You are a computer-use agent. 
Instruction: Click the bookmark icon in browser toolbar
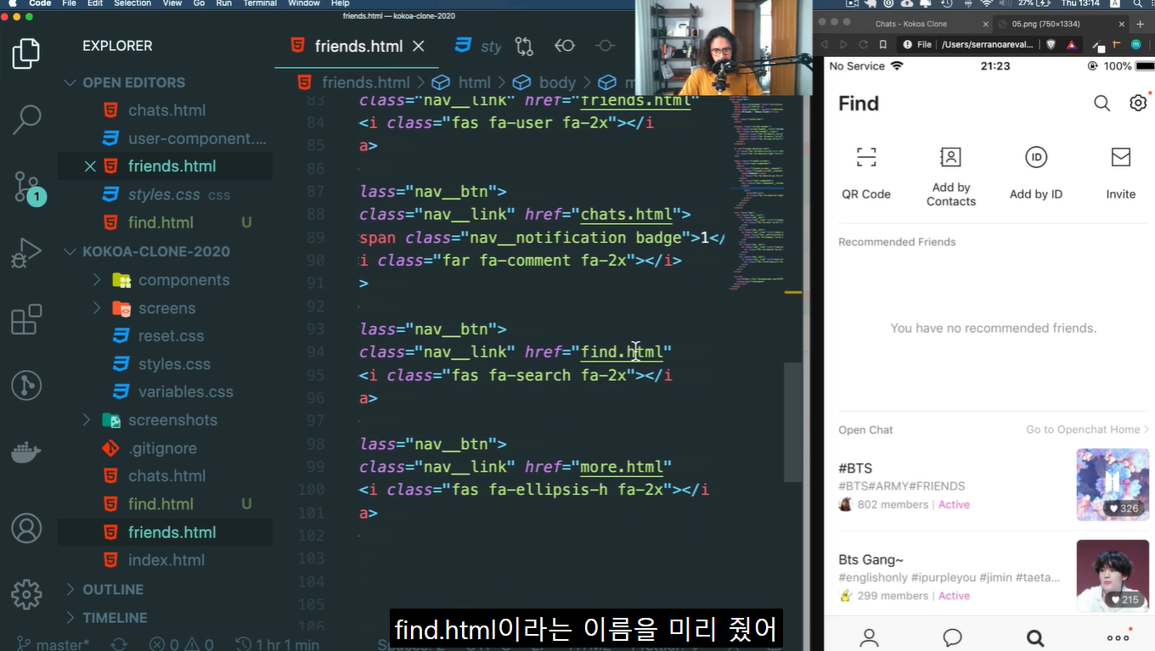click(883, 44)
